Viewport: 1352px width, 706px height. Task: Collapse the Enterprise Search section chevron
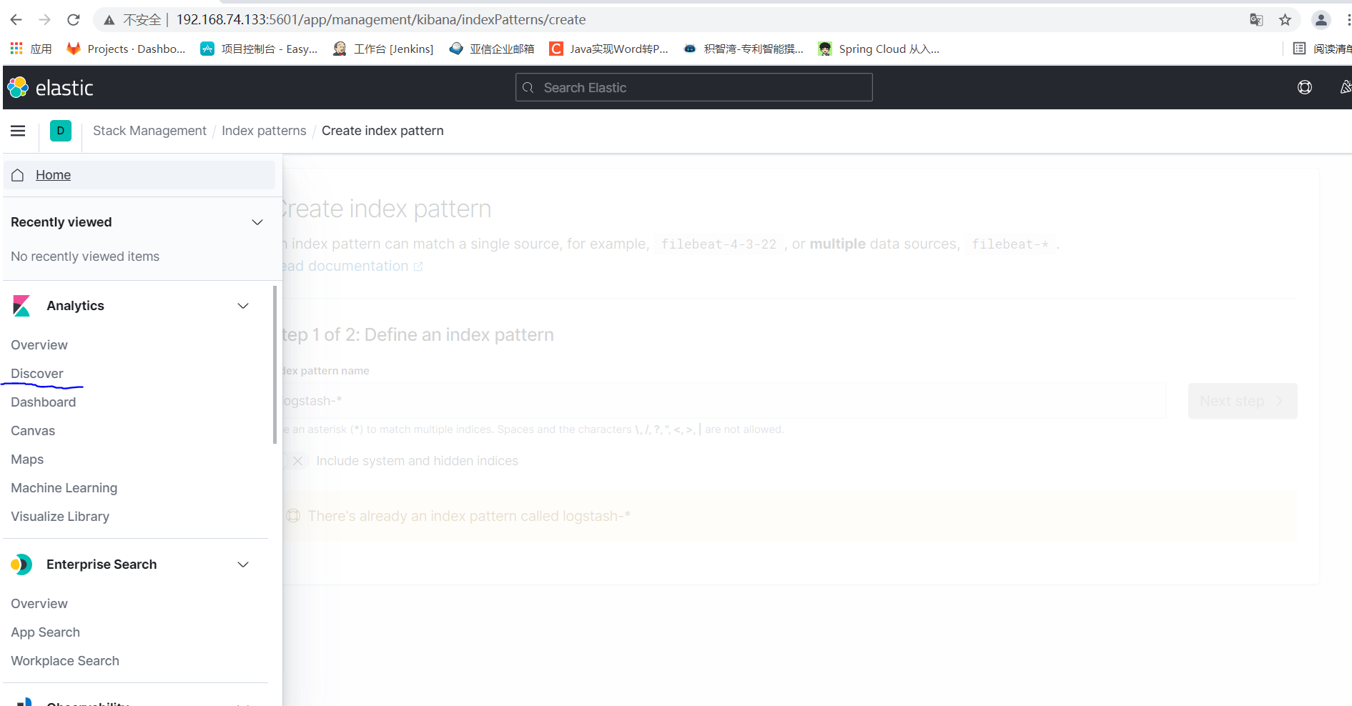click(243, 565)
